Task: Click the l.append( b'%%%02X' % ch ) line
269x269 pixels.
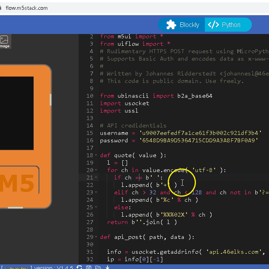Action: coord(167,215)
